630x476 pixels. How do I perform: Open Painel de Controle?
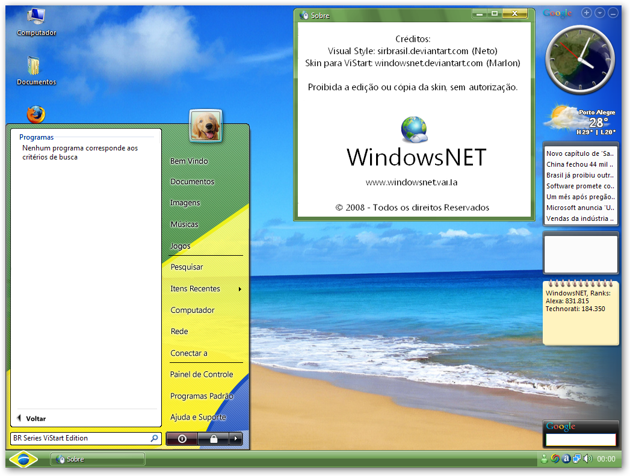pyautogui.click(x=202, y=374)
